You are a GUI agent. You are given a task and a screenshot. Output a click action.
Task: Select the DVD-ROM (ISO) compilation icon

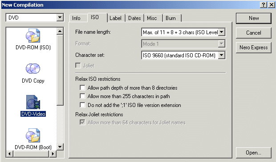[x=33, y=36]
